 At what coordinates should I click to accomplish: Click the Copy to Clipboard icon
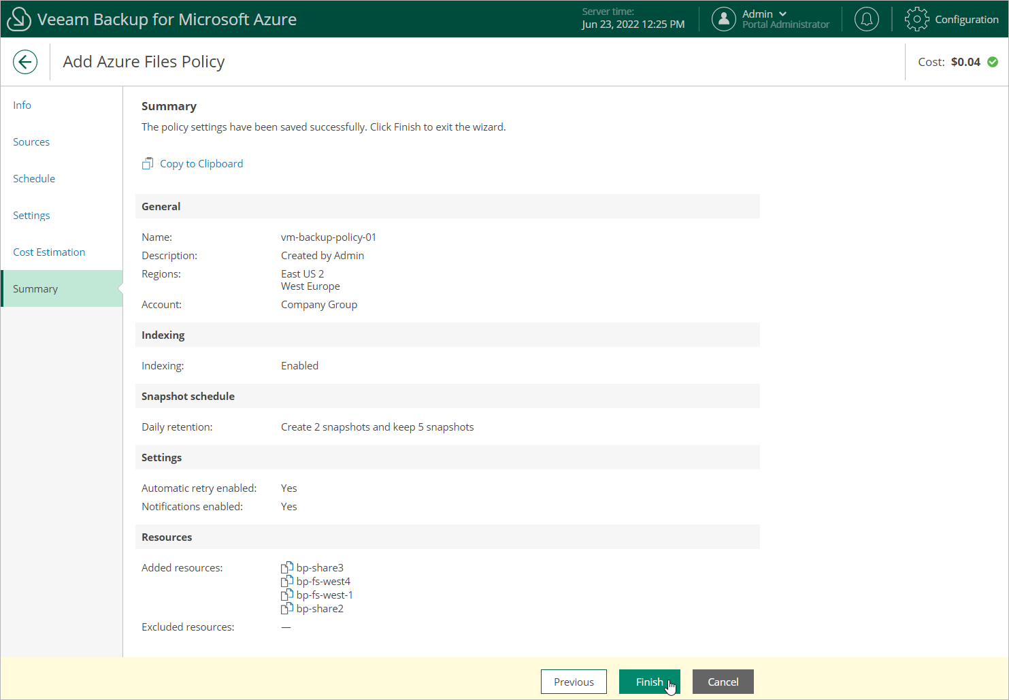coord(148,163)
